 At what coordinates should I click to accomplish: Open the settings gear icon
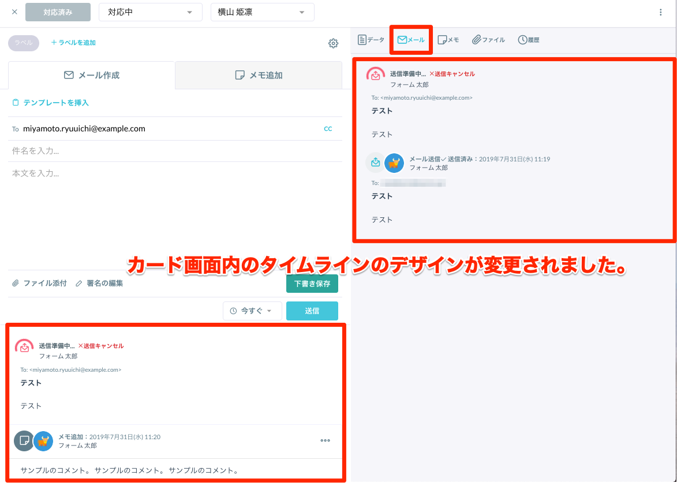coord(333,43)
